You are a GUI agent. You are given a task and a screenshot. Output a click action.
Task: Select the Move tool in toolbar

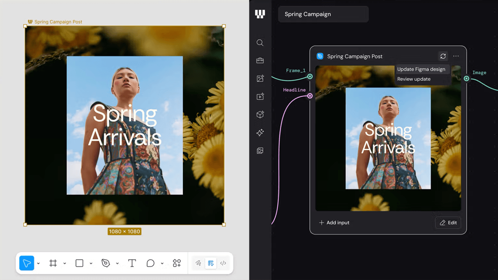27,263
